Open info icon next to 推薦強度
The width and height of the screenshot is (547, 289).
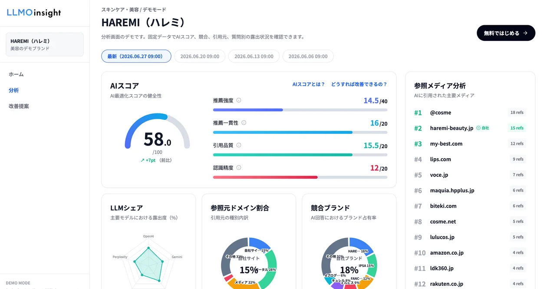tap(239, 100)
